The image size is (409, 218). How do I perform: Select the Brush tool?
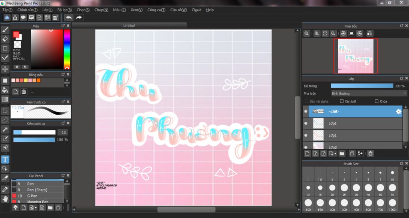coord(5,30)
